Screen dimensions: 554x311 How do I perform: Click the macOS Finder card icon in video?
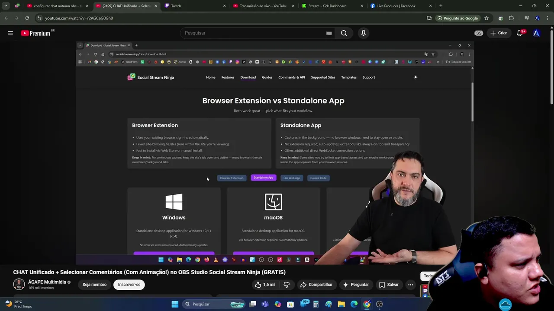pyautogui.click(x=274, y=202)
